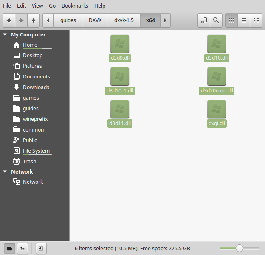
Task: Click the d3d10.dll file icon
Action: (x=217, y=44)
